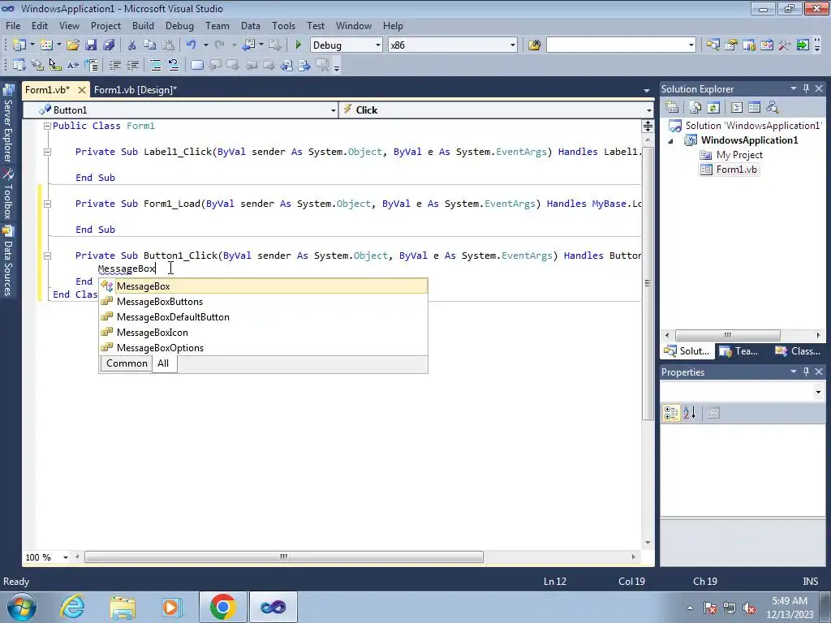Click Show All Files in Solution Explorer
831x623 pixels.
tap(695, 108)
